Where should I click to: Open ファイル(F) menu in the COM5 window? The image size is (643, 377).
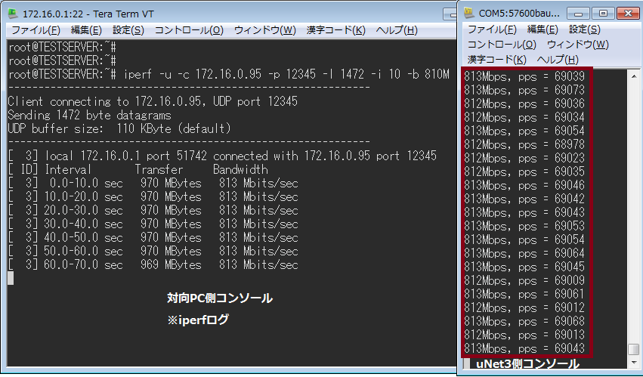pos(492,29)
